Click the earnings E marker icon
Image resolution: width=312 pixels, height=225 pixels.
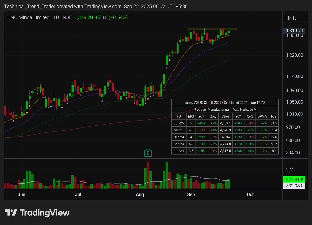pyautogui.click(x=148, y=153)
